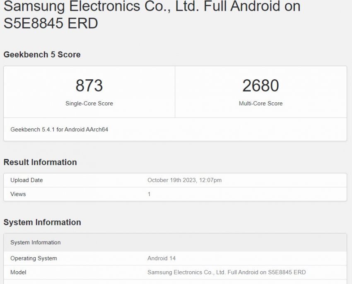
Task: Click the Single-Core Score label
Action: (89, 104)
